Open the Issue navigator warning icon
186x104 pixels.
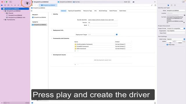15,5
